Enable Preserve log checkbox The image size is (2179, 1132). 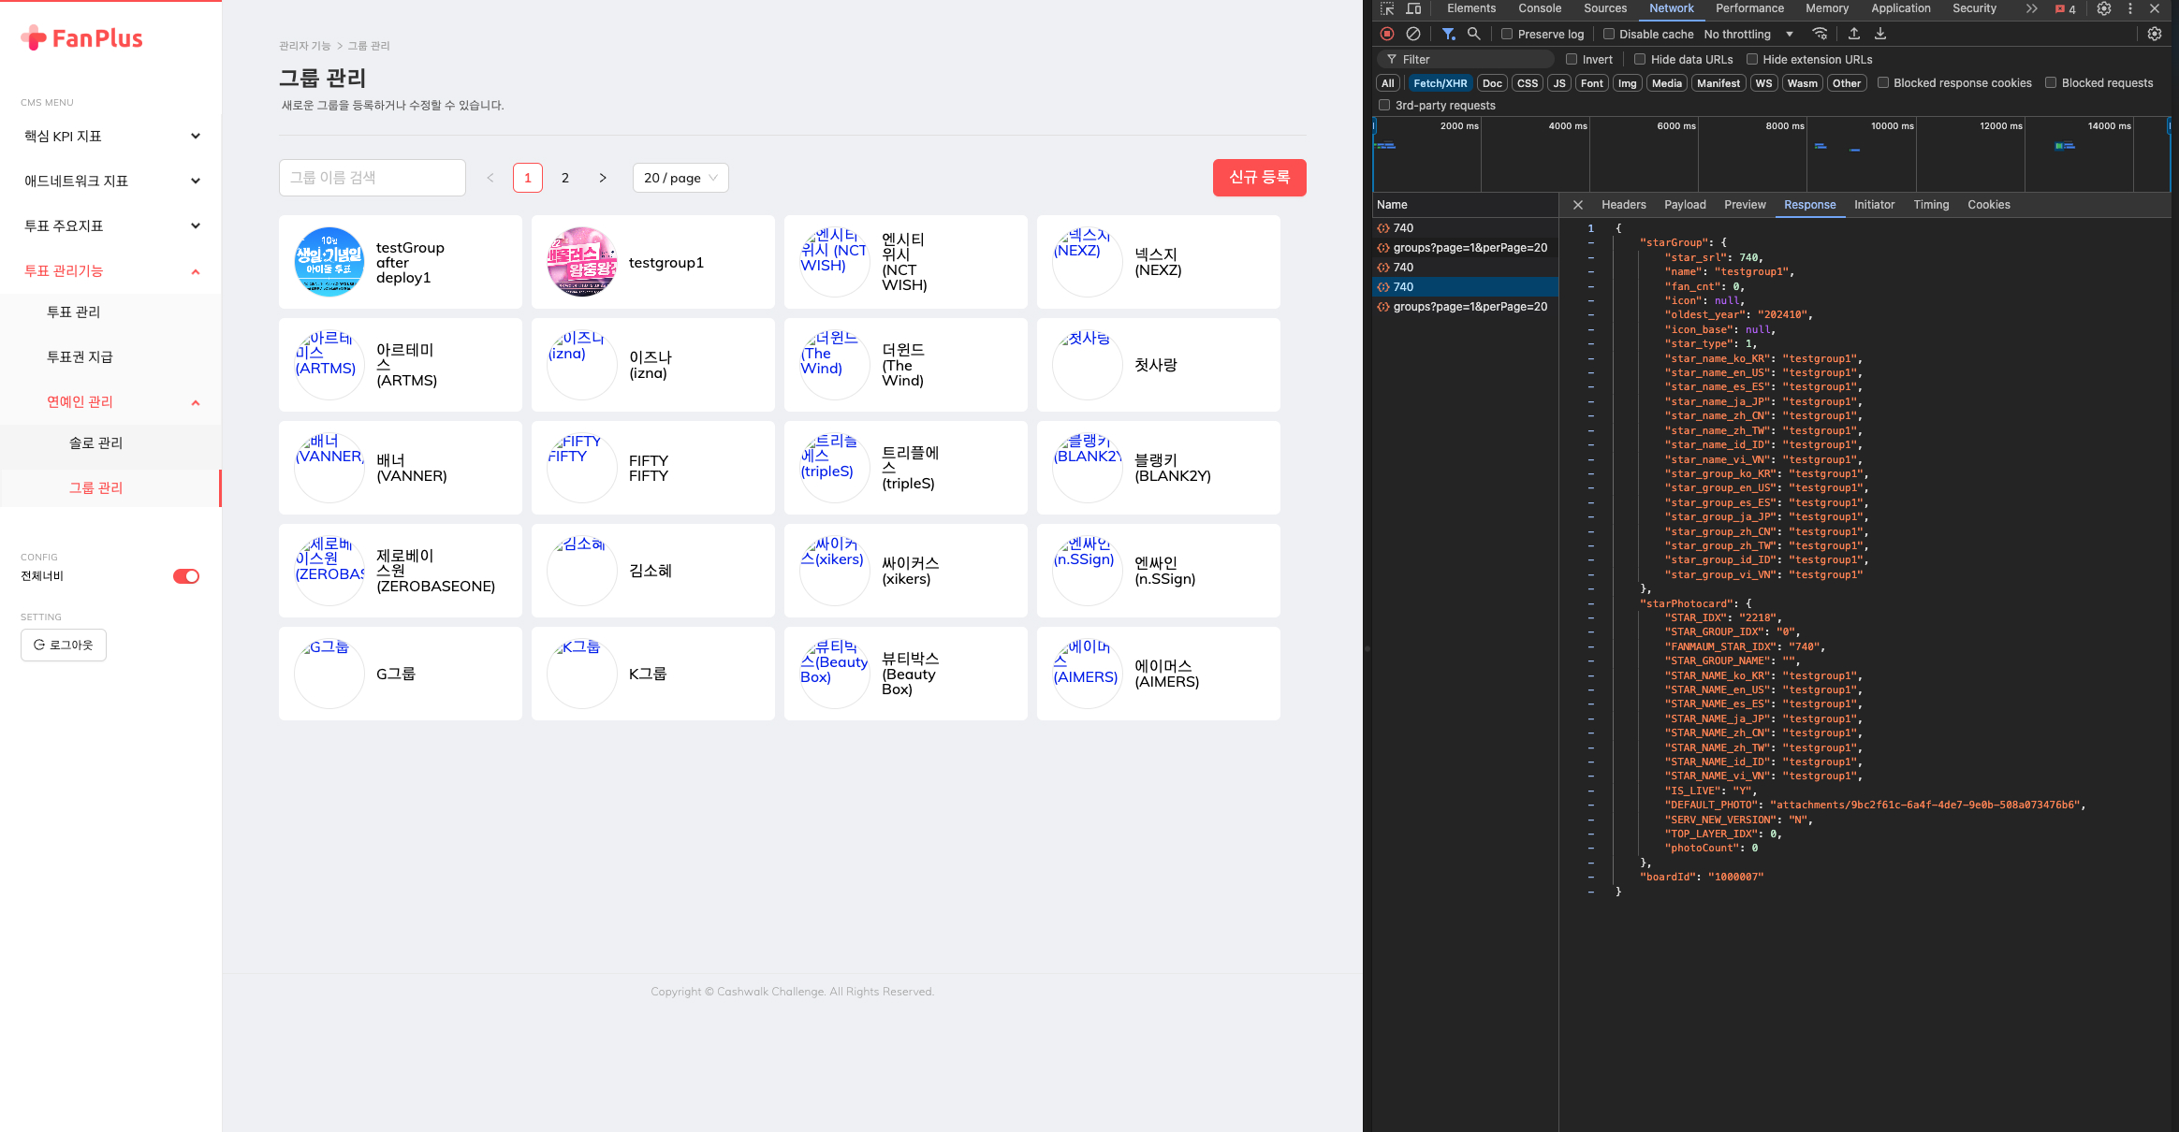click(1507, 34)
